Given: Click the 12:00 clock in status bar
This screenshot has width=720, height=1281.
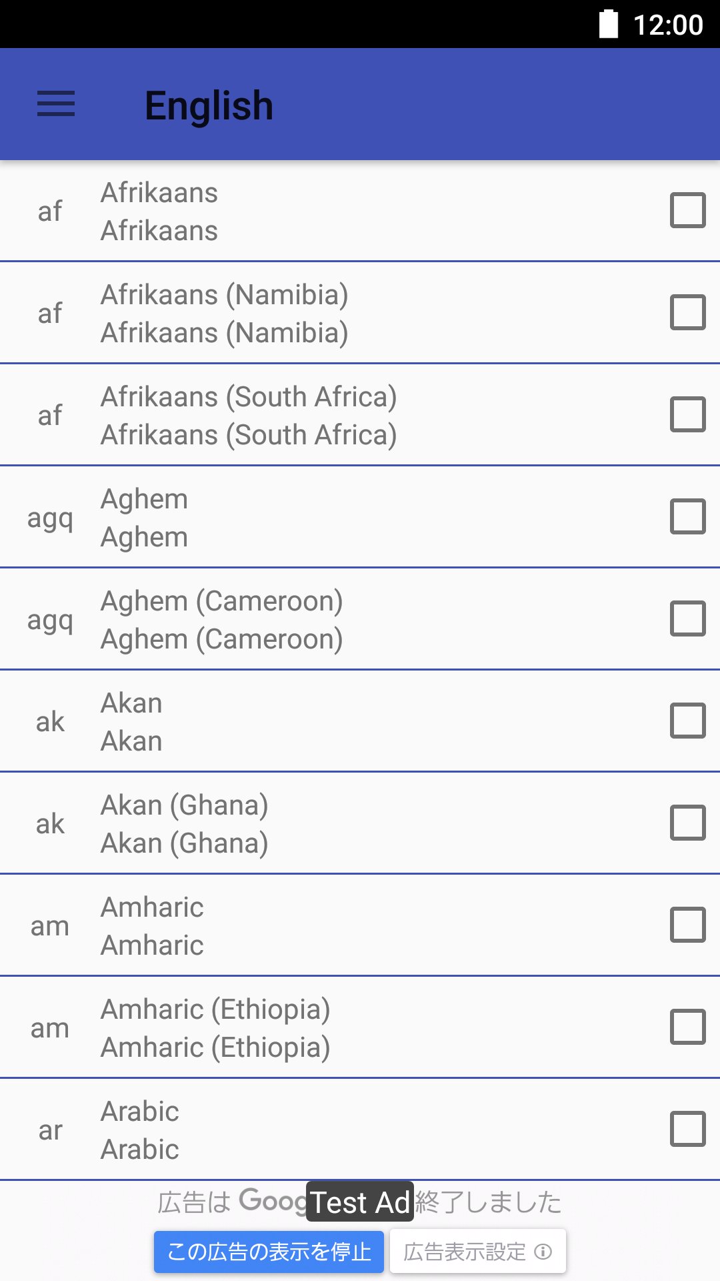Looking at the screenshot, I should (667, 25).
